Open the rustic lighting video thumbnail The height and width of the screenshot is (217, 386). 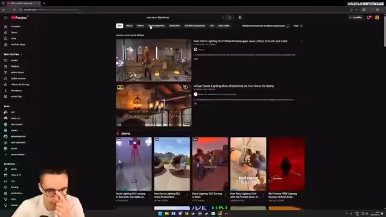[x=154, y=105]
